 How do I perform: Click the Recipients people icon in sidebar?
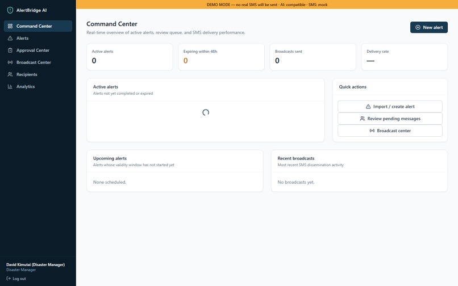(x=10, y=74)
